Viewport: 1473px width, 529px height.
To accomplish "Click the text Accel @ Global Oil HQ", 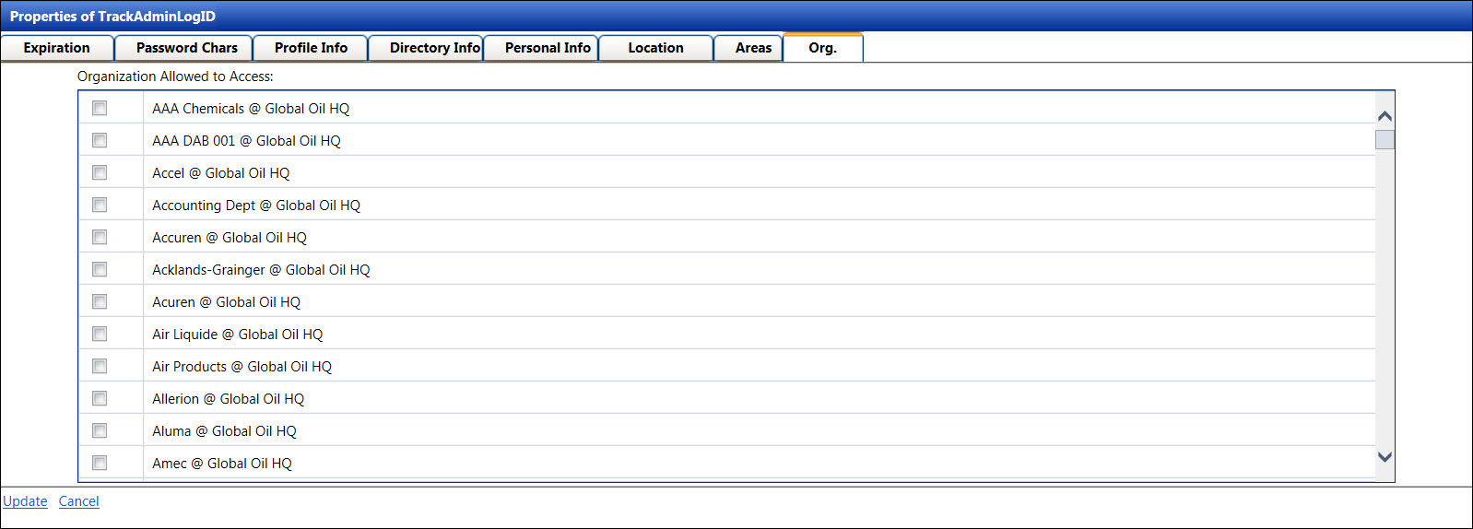I will 221,173.
